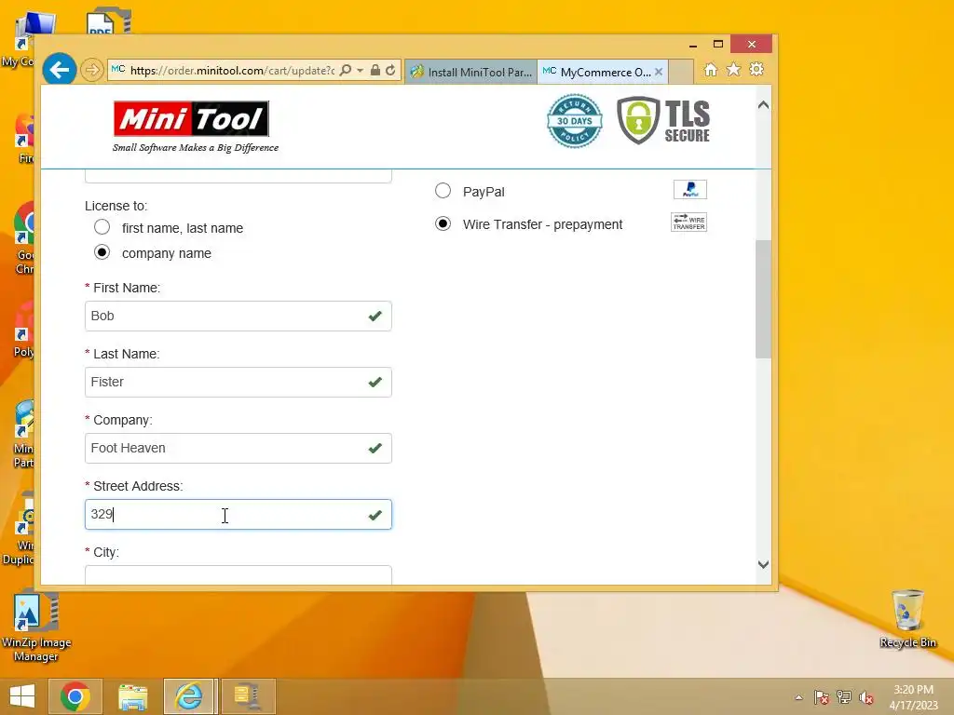Click the Wire Transfer logo icon
The width and height of the screenshot is (954, 715).
click(688, 223)
